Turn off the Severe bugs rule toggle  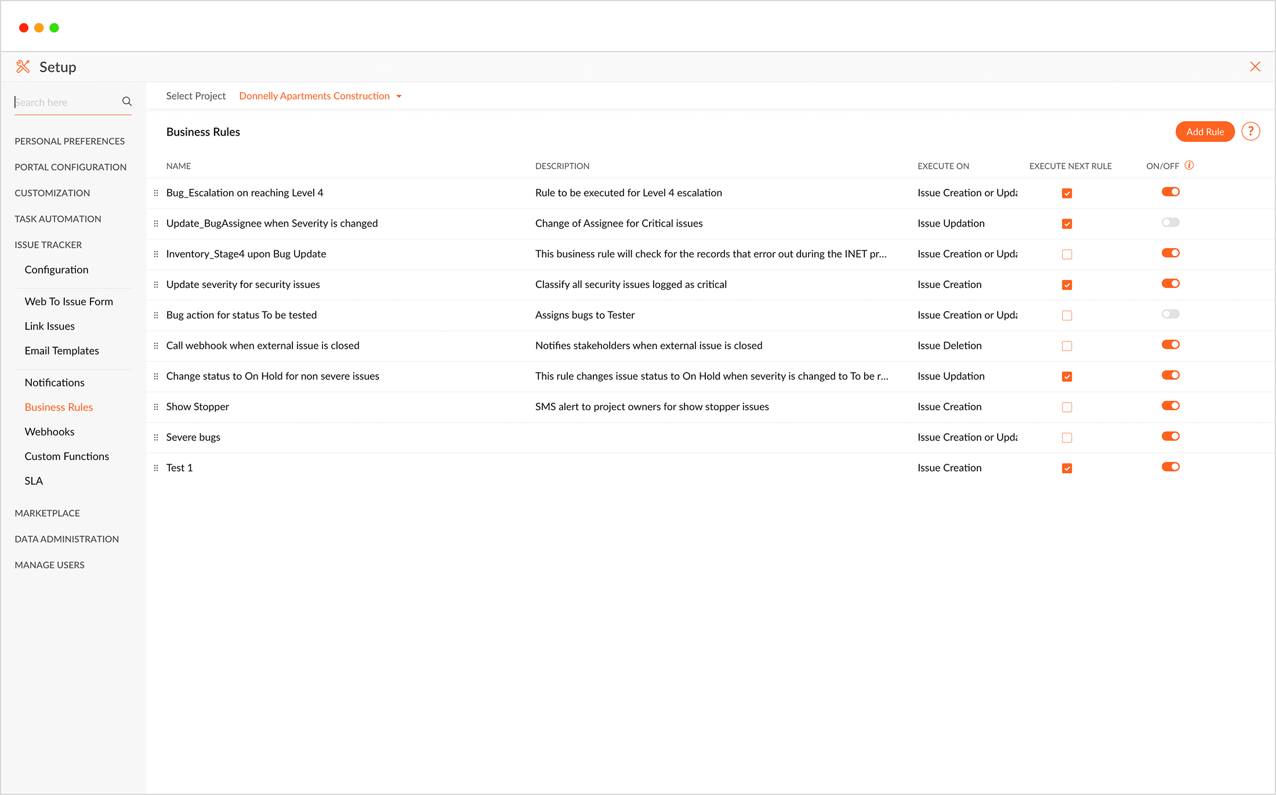pos(1170,436)
